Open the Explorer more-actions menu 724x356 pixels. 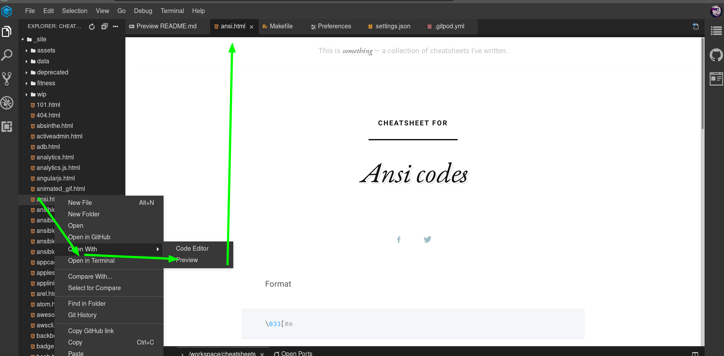tap(115, 26)
